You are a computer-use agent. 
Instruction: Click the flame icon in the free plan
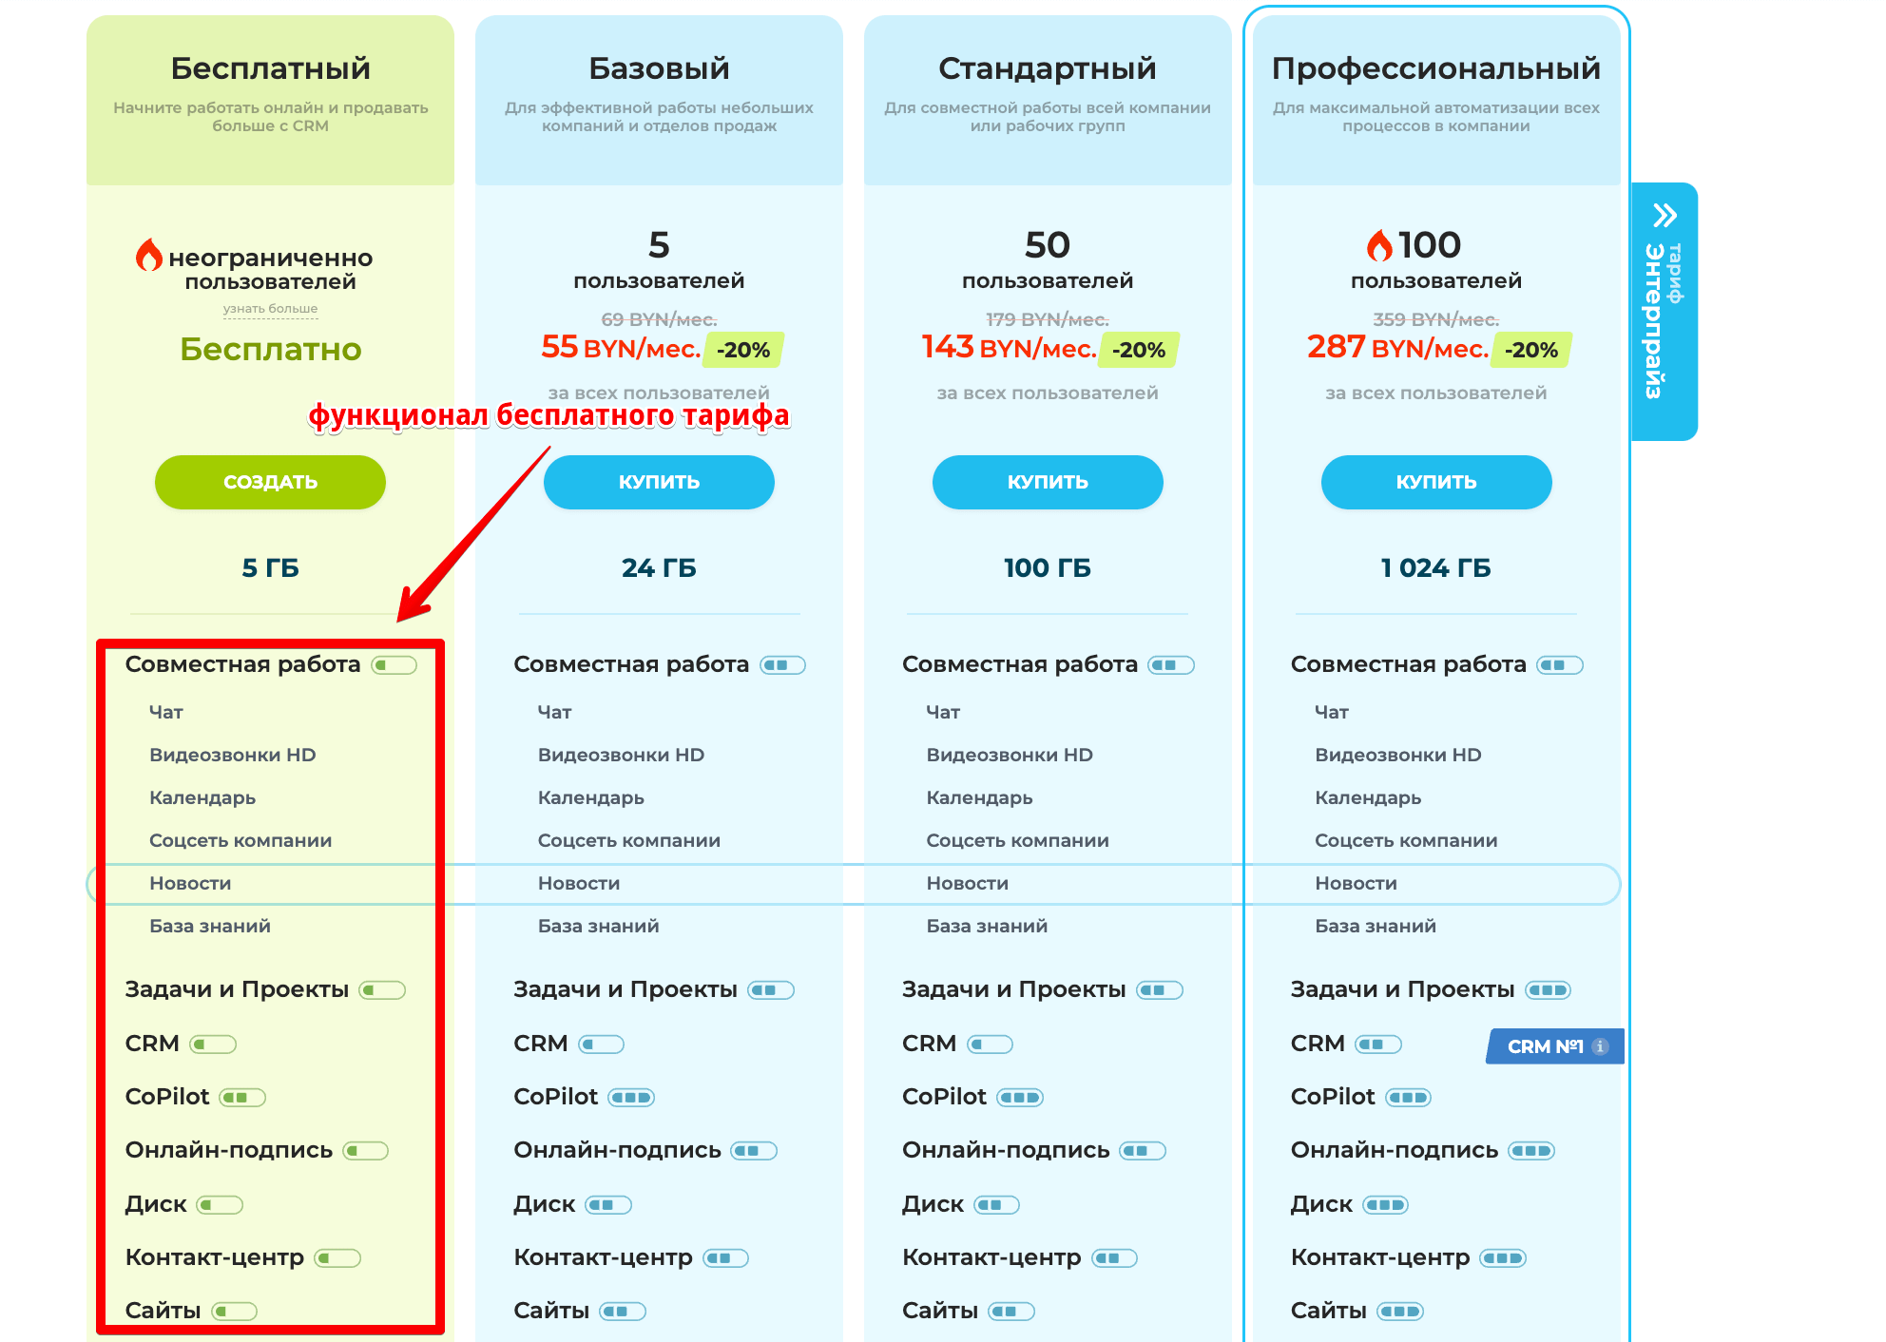(149, 255)
